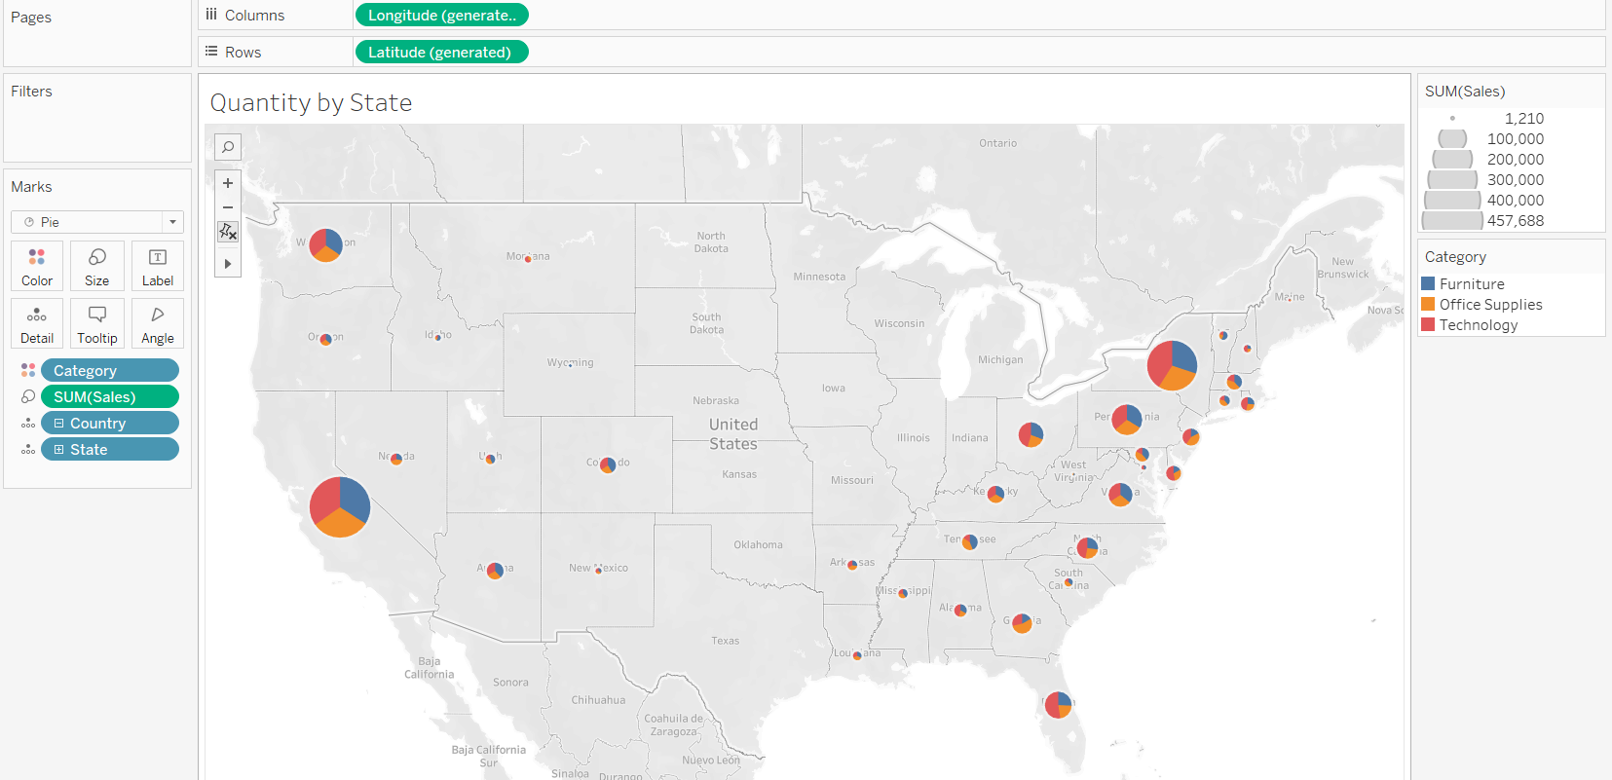Viewport: 1612px width, 780px height.
Task: Select the Virginia pie chart mark
Action: coord(1120,495)
